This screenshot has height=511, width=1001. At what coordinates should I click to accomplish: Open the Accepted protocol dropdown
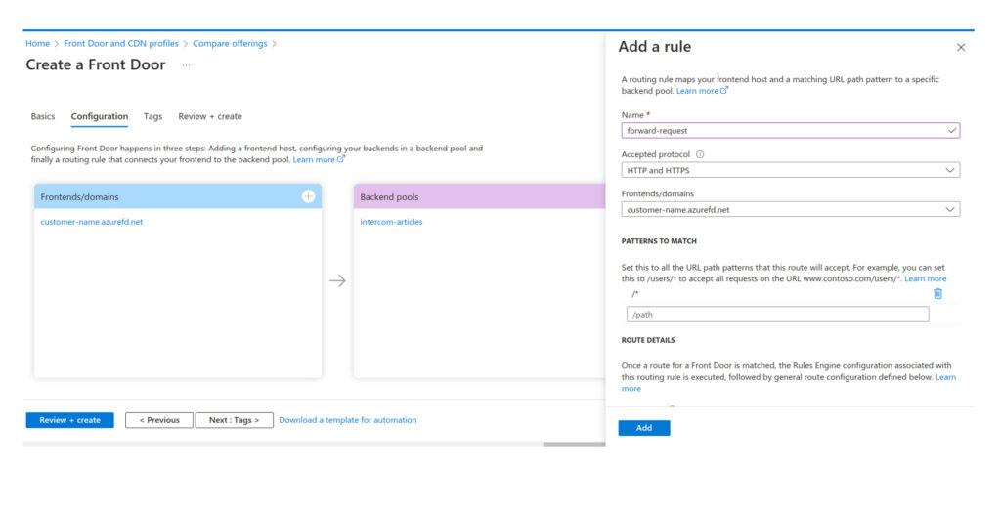tap(790, 170)
